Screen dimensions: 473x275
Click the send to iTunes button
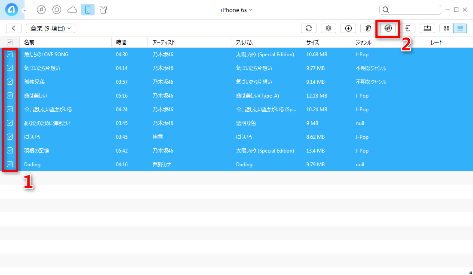[x=388, y=28]
